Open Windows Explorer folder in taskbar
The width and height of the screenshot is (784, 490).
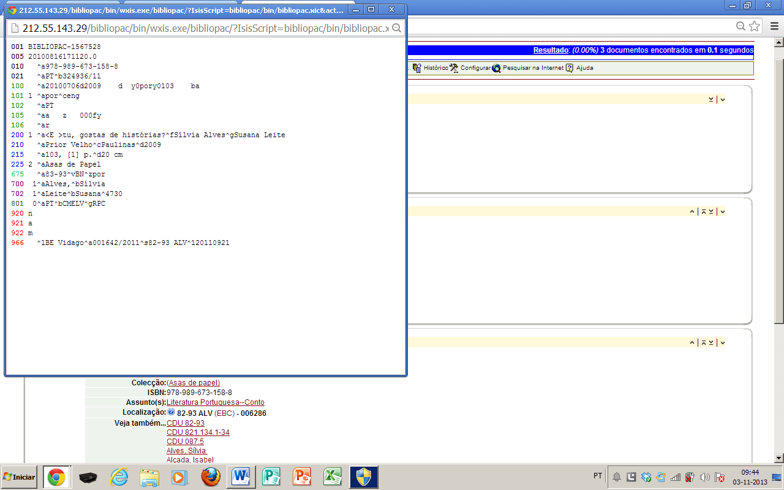(x=149, y=477)
